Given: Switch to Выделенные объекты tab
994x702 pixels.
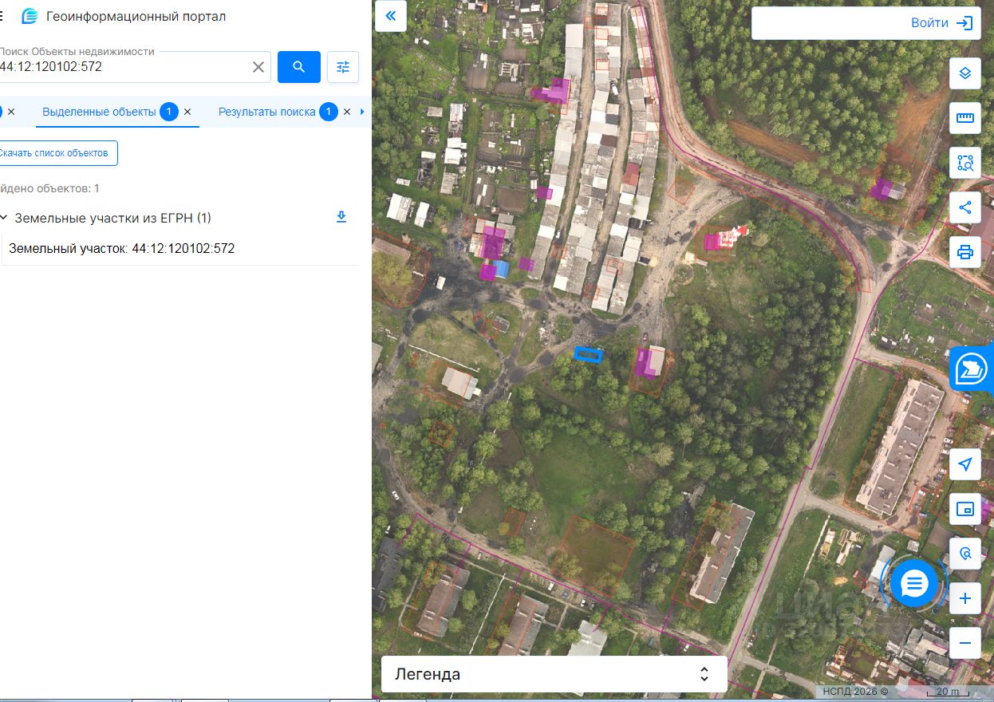Looking at the screenshot, I should (x=99, y=112).
